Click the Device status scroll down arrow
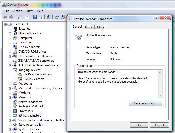Screen dimensions: 175x133 point(160,95)
